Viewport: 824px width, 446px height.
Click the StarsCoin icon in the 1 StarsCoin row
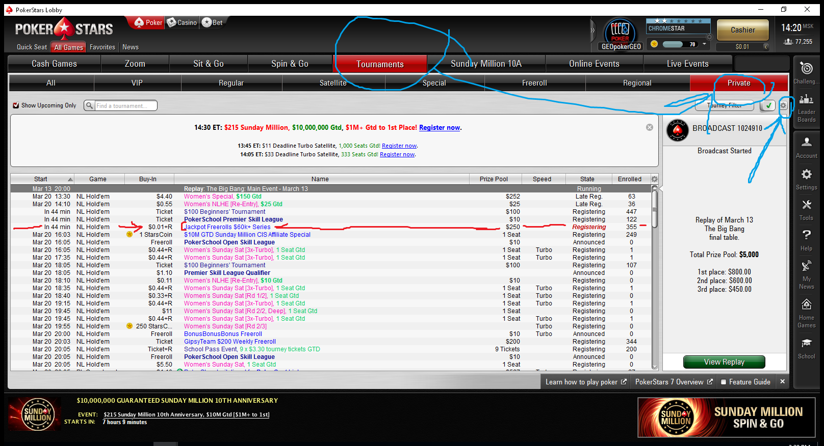130,235
